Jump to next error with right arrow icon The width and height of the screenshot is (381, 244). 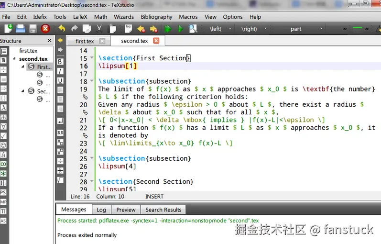coord(153,29)
